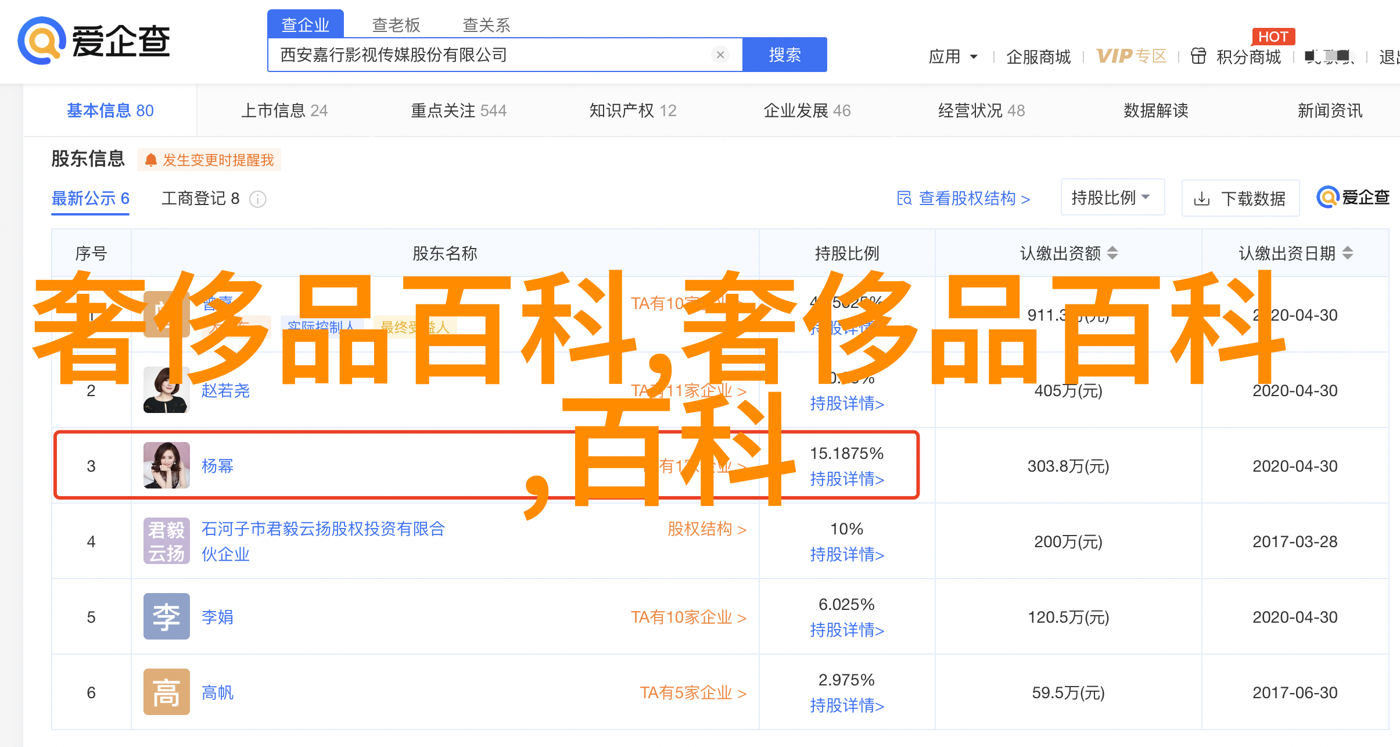Switch to the 查企业 search tab
This screenshot has height=747, width=1400.
pos(306,24)
